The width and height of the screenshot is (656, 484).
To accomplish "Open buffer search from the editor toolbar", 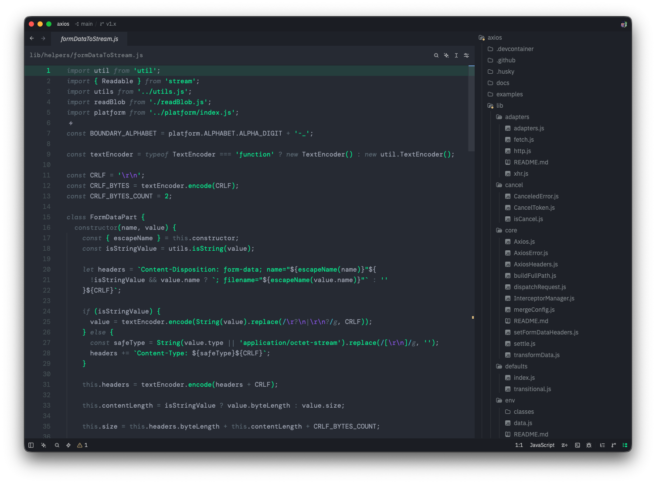I will point(436,55).
